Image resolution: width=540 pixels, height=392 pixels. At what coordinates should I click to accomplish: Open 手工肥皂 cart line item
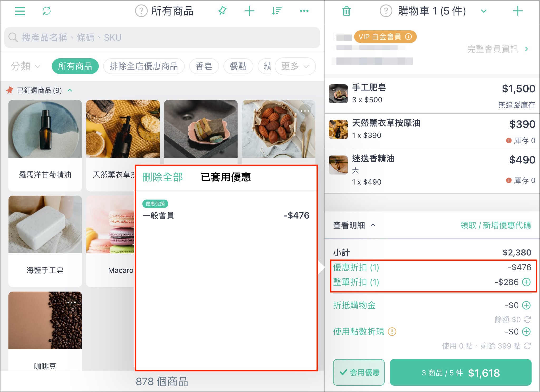pyautogui.click(x=432, y=96)
